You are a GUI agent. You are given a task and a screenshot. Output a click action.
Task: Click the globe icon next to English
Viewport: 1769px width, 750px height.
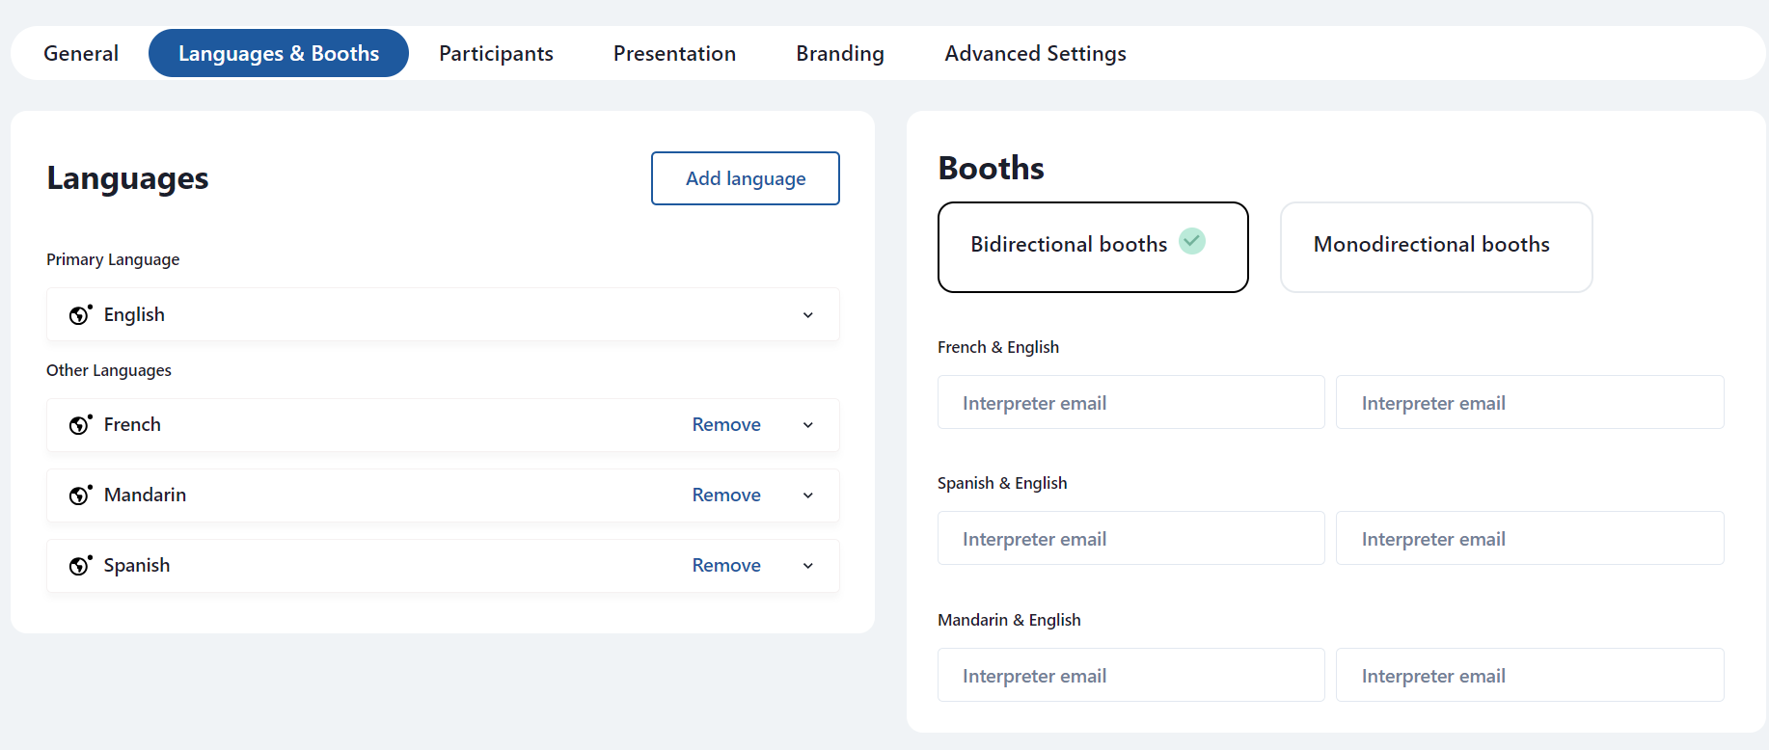tap(80, 314)
